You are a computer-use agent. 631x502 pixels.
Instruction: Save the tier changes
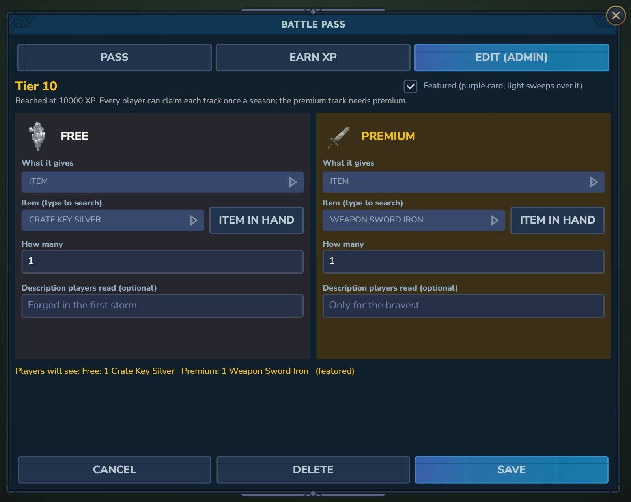pyautogui.click(x=512, y=470)
